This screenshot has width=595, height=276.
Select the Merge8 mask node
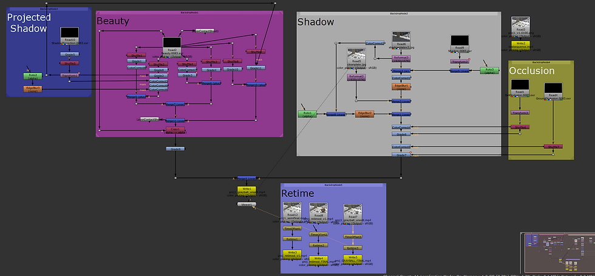[x=336, y=114]
